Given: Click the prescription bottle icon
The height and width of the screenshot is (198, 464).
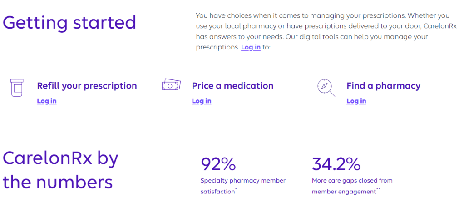Looking at the screenshot, I should (16, 87).
